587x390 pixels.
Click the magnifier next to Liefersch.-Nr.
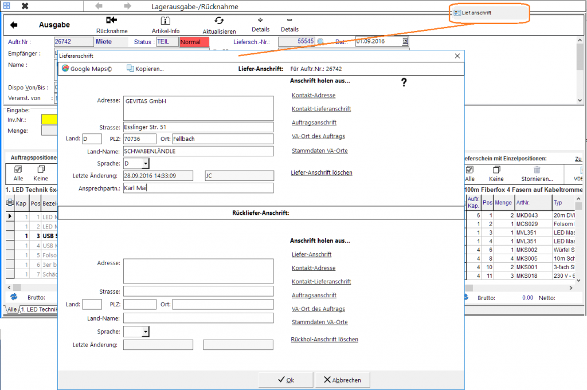pyautogui.click(x=320, y=41)
